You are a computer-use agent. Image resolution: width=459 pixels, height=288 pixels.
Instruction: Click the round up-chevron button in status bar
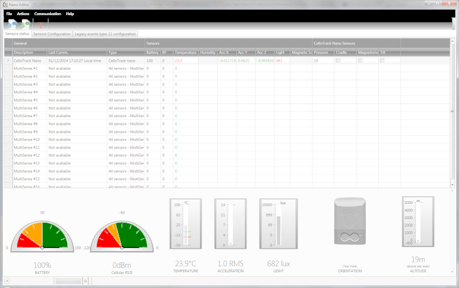[7, 280]
